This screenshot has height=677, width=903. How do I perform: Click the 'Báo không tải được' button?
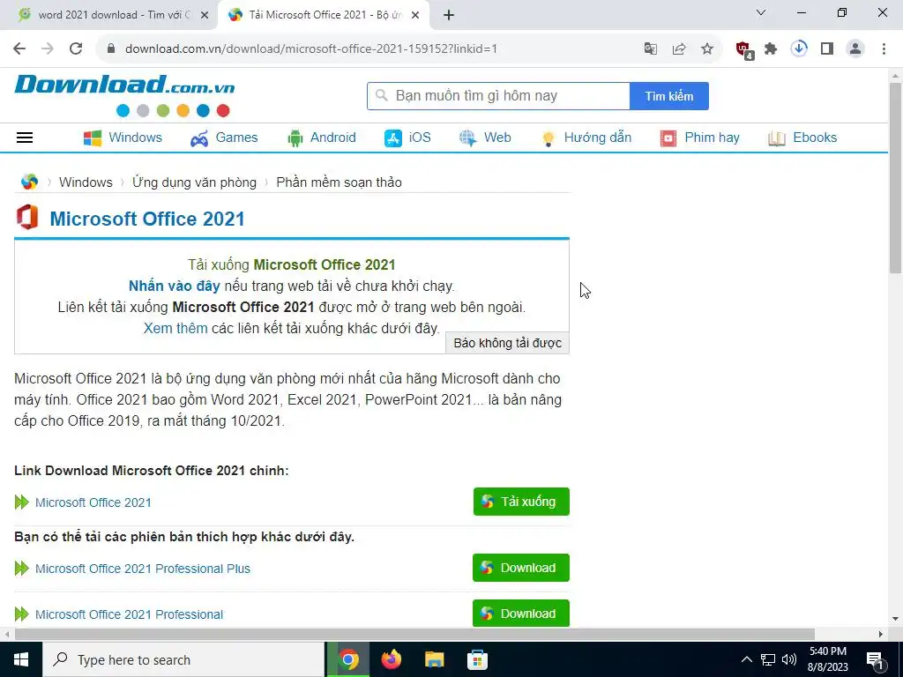pyautogui.click(x=507, y=343)
